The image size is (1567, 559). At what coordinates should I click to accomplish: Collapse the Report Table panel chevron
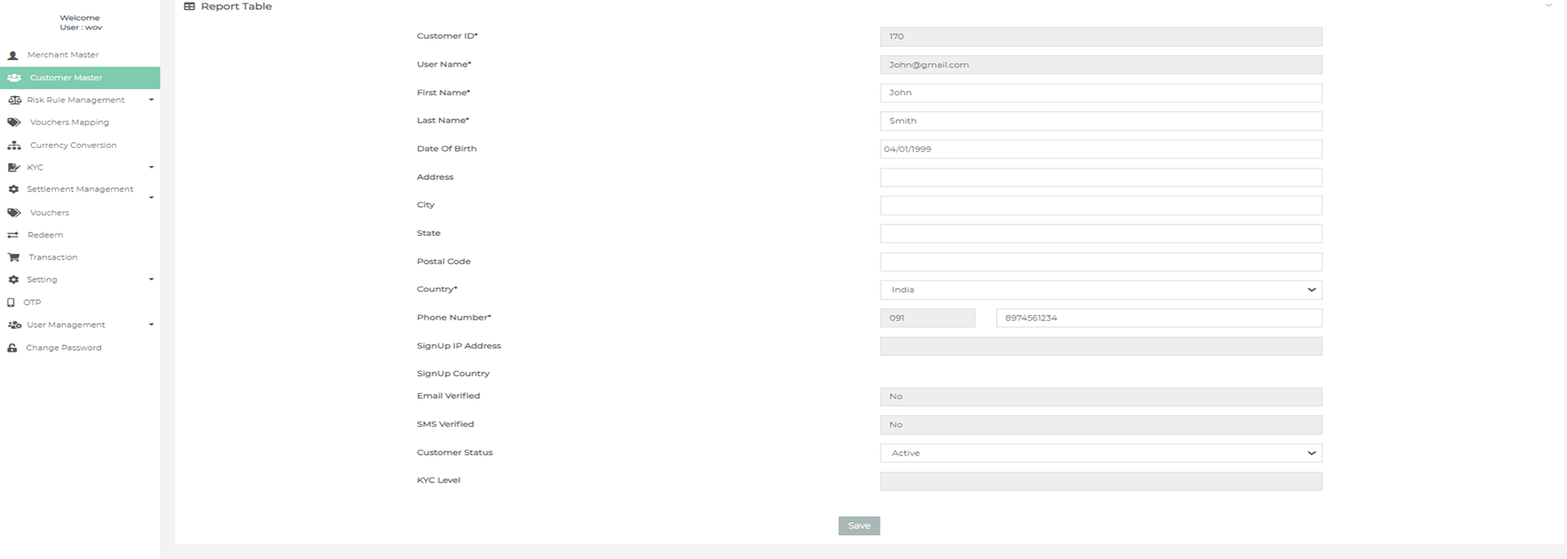point(1548,7)
